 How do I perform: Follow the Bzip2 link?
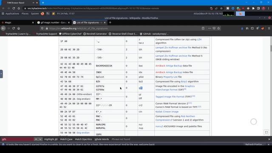(x=184, y=82)
